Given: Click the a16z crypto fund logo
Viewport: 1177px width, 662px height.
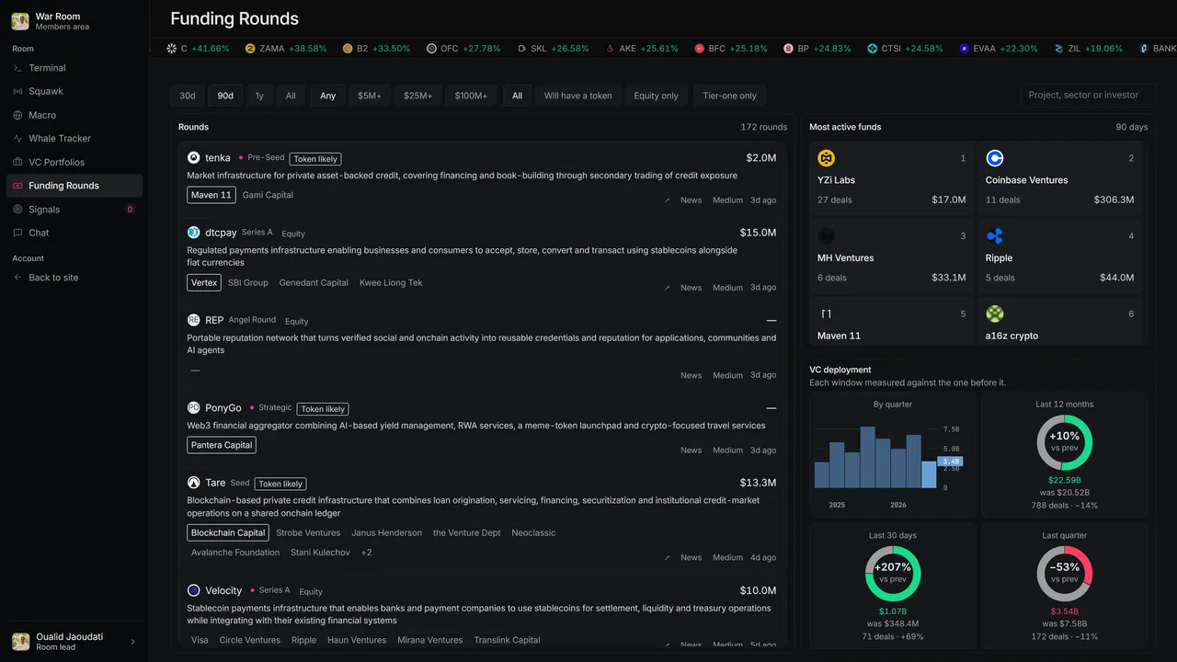Looking at the screenshot, I should (994, 314).
